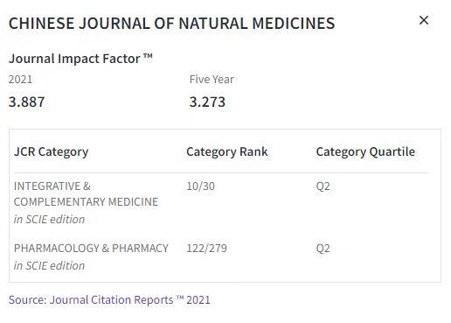Select the Category Quartile column header
451x323 pixels.
(365, 151)
